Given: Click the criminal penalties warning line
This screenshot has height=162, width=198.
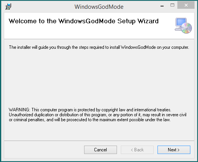Looking at the screenshot, I should pos(89,120).
